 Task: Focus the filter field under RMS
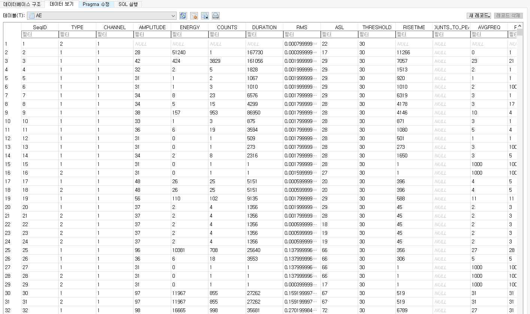(302, 34)
